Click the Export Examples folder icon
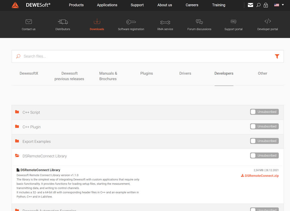The image size is (290, 211). pos(17,141)
